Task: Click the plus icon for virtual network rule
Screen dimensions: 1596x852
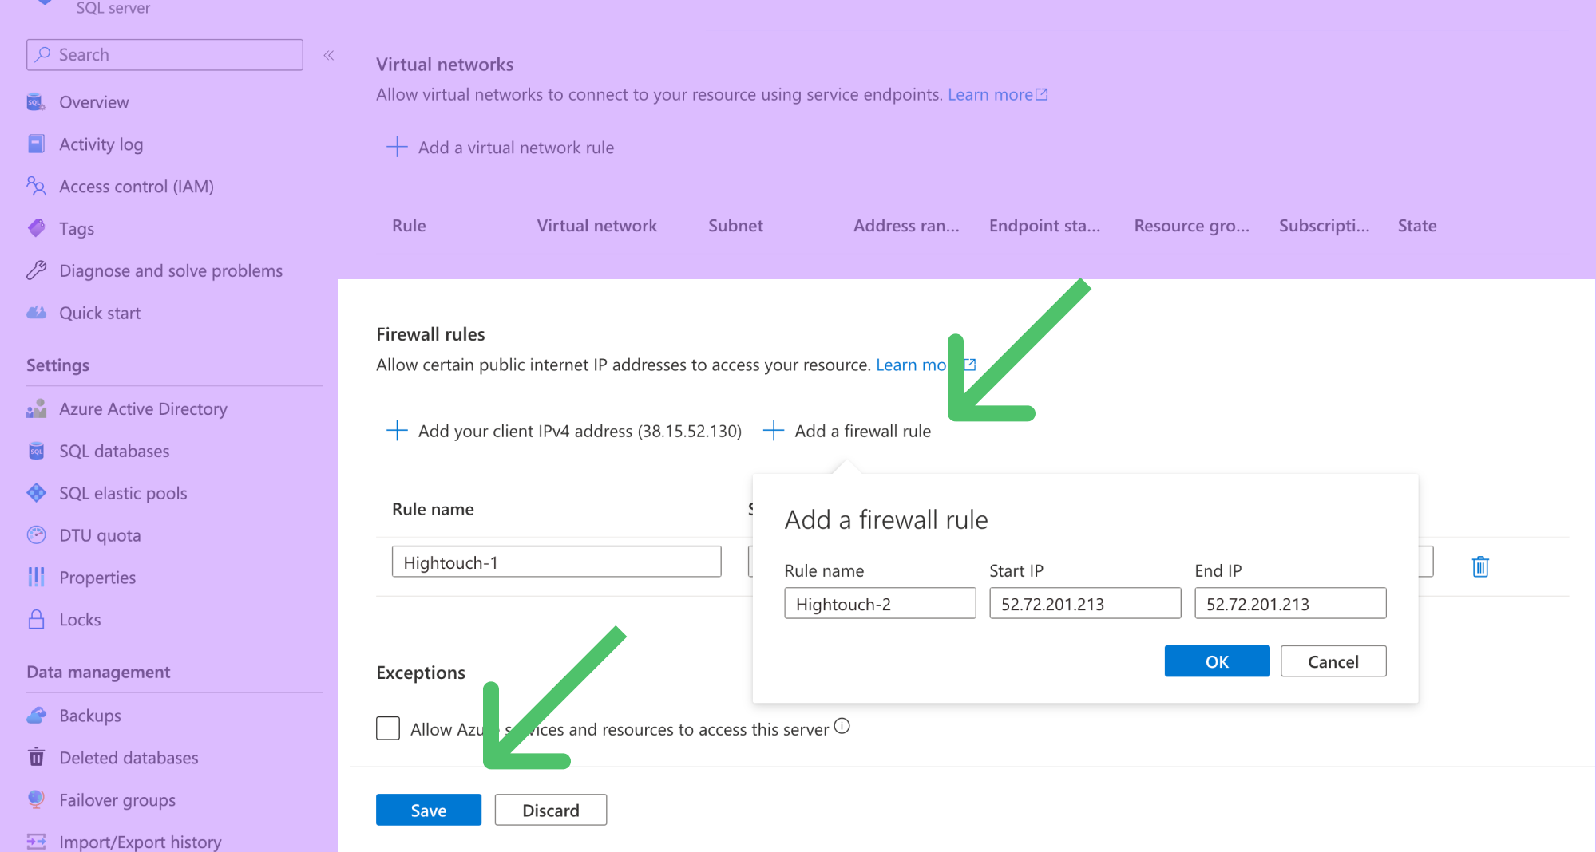Action: [x=397, y=147]
